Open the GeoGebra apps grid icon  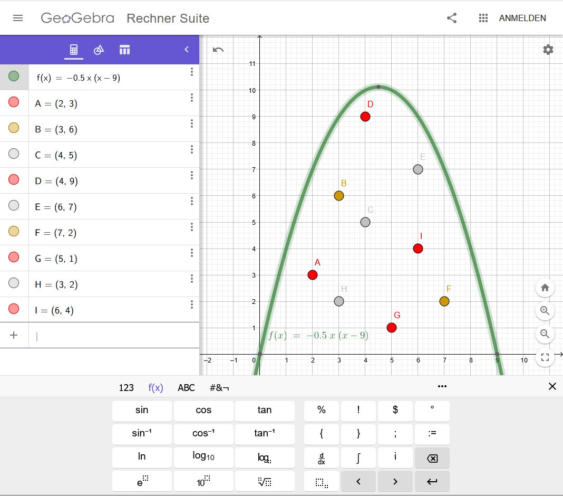[x=483, y=18]
